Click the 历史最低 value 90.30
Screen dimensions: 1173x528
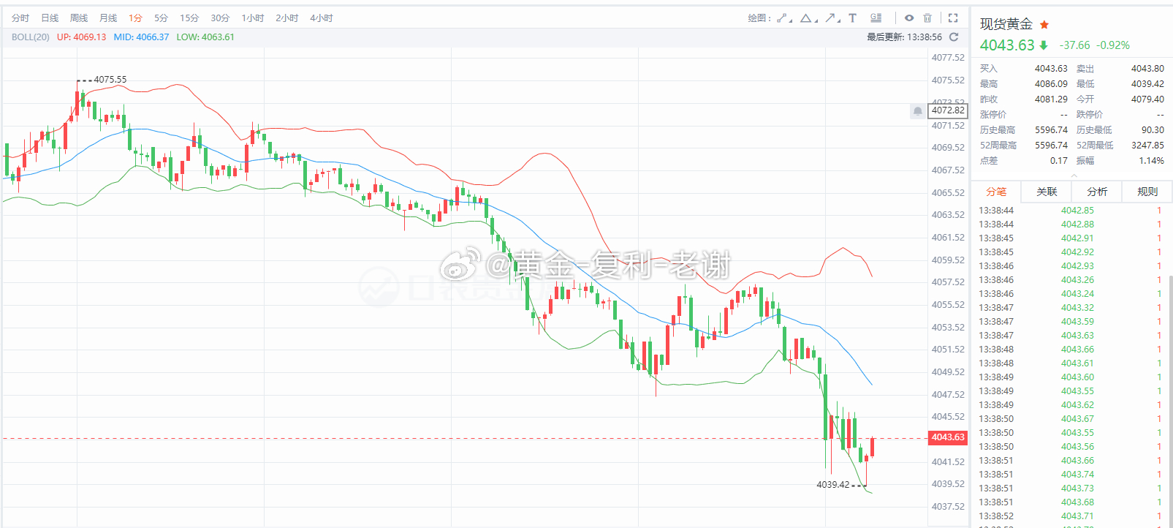tap(1153, 130)
